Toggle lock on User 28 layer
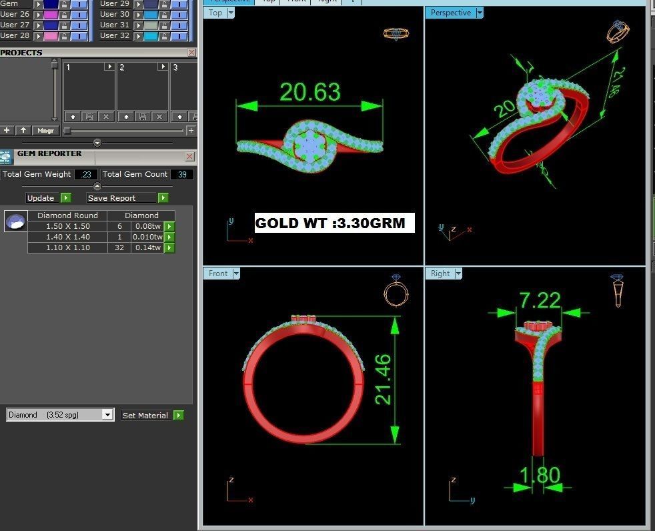 tap(64, 36)
